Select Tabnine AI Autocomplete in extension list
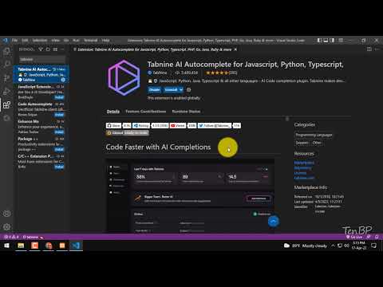Viewport: 383px width, 287px height. click(x=41, y=74)
